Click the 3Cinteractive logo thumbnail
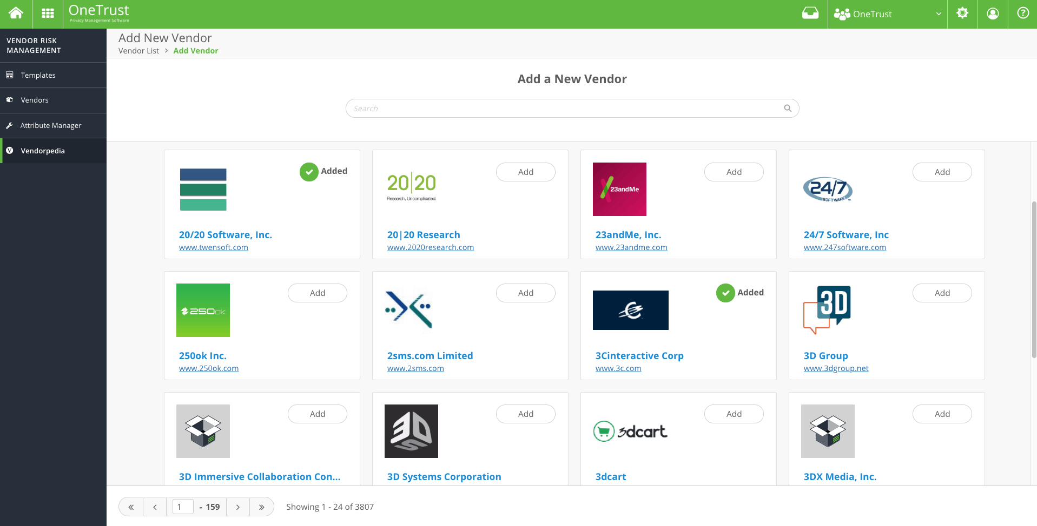The width and height of the screenshot is (1037, 526). pyautogui.click(x=631, y=310)
